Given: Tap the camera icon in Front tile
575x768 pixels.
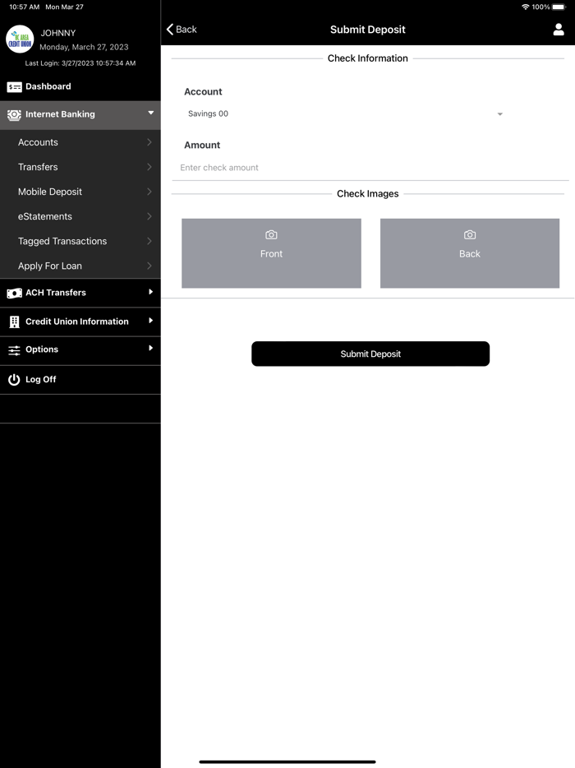Looking at the screenshot, I should click(x=271, y=235).
